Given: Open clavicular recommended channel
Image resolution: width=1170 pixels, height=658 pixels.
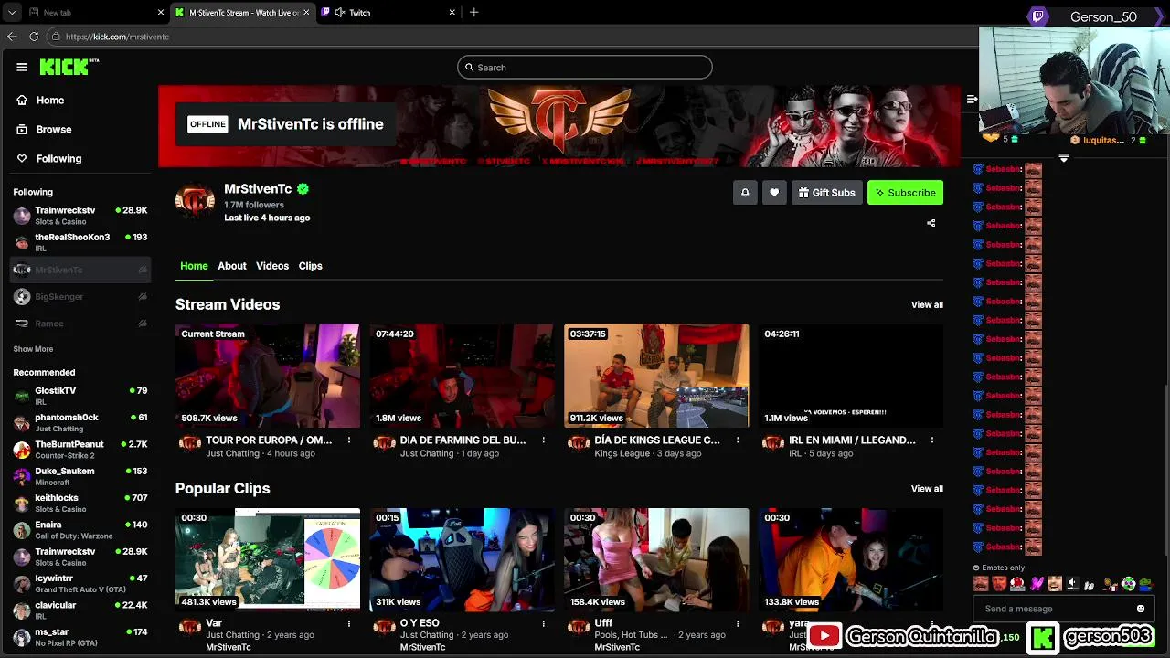Looking at the screenshot, I should point(80,610).
